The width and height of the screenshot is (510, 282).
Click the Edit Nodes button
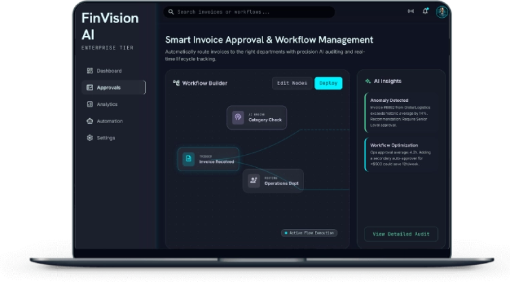292,83
